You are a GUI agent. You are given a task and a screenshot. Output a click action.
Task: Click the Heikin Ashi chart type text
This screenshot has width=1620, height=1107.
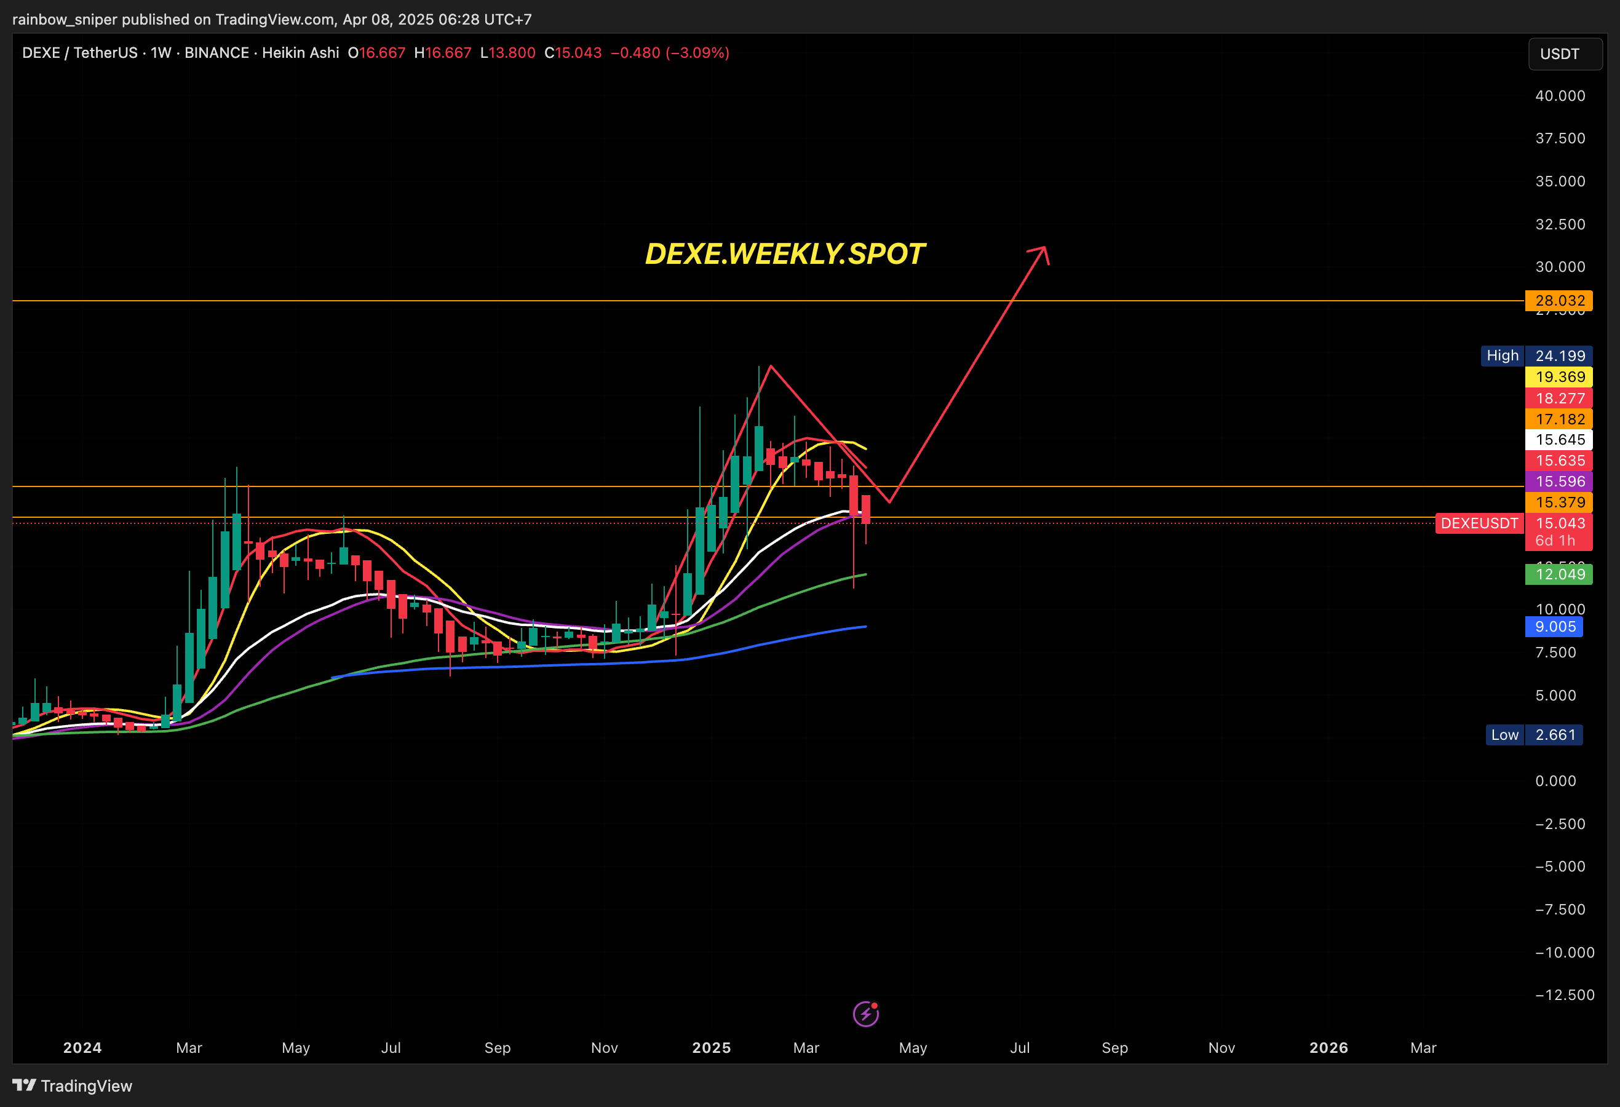(x=300, y=53)
